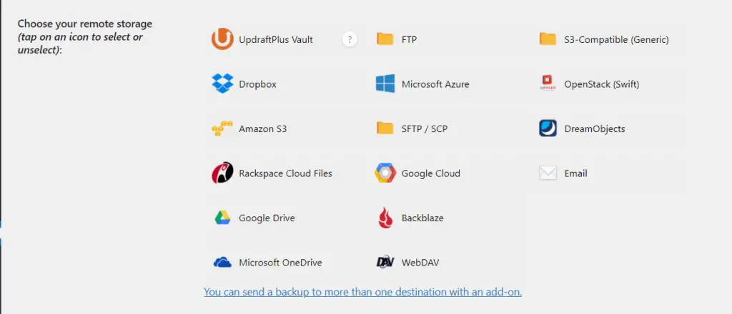The image size is (732, 314).
Task: Open the question mark help beside Vault
Action: 350,39
